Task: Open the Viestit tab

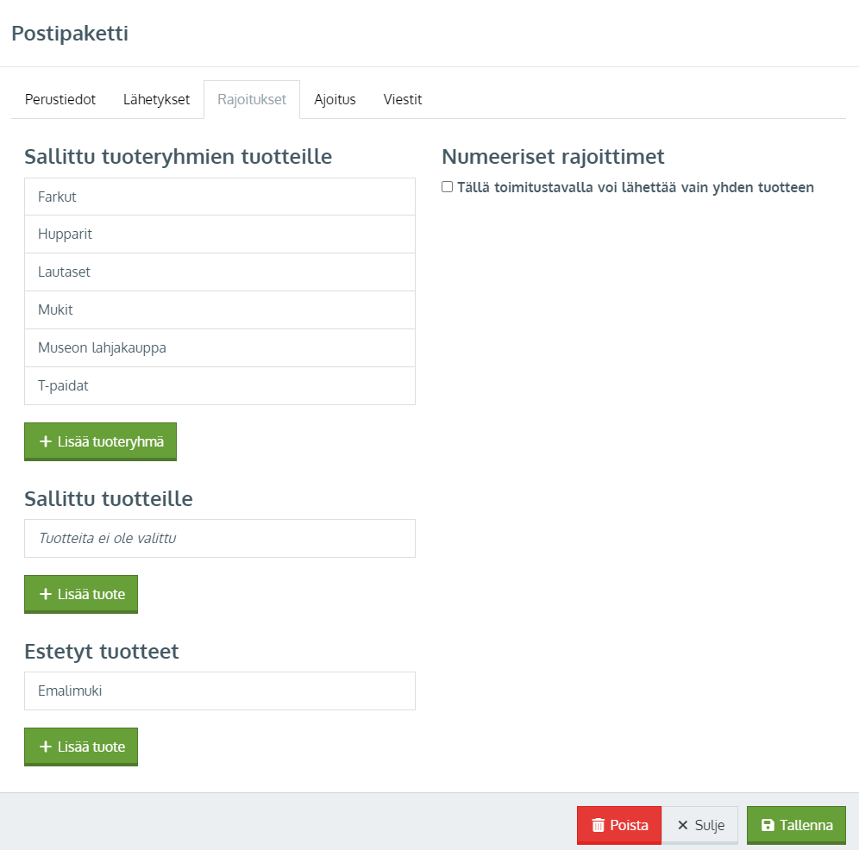Action: 403,100
